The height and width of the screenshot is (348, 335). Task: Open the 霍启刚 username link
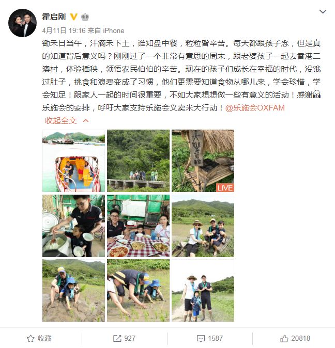pos(54,17)
